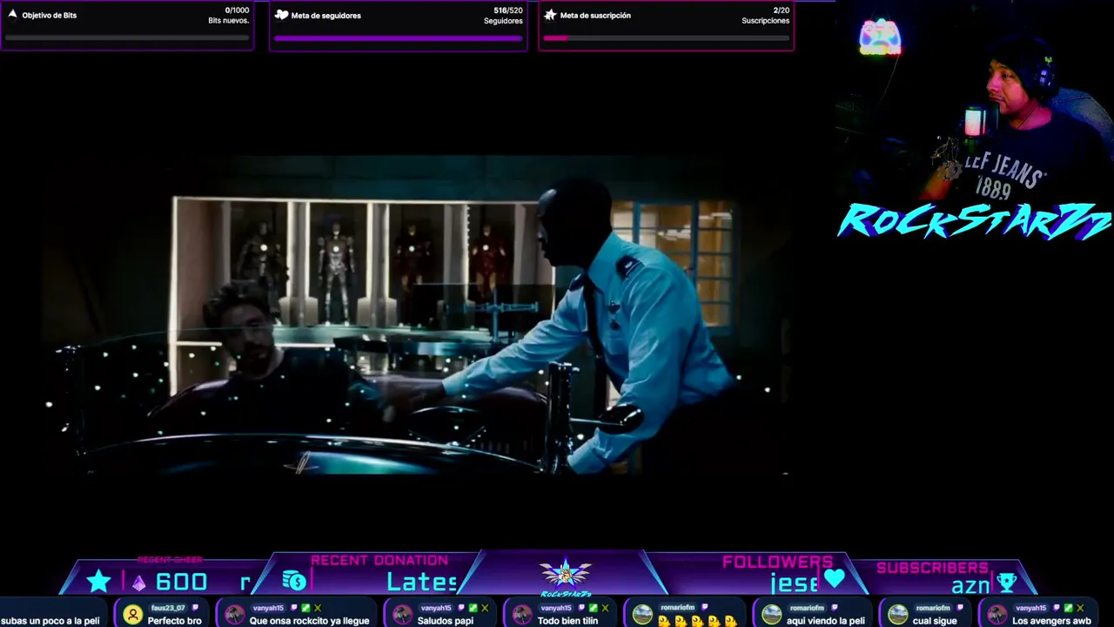Click the faus23_07 yellow avatar
This screenshot has height=627, width=1114.
pyautogui.click(x=132, y=615)
